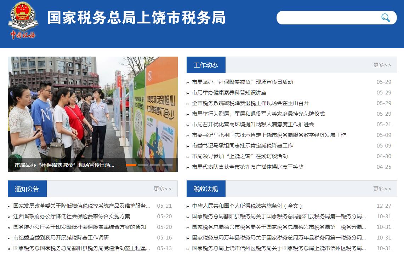
Task: Click the magnifying glass search icon
Action: [x=386, y=18]
